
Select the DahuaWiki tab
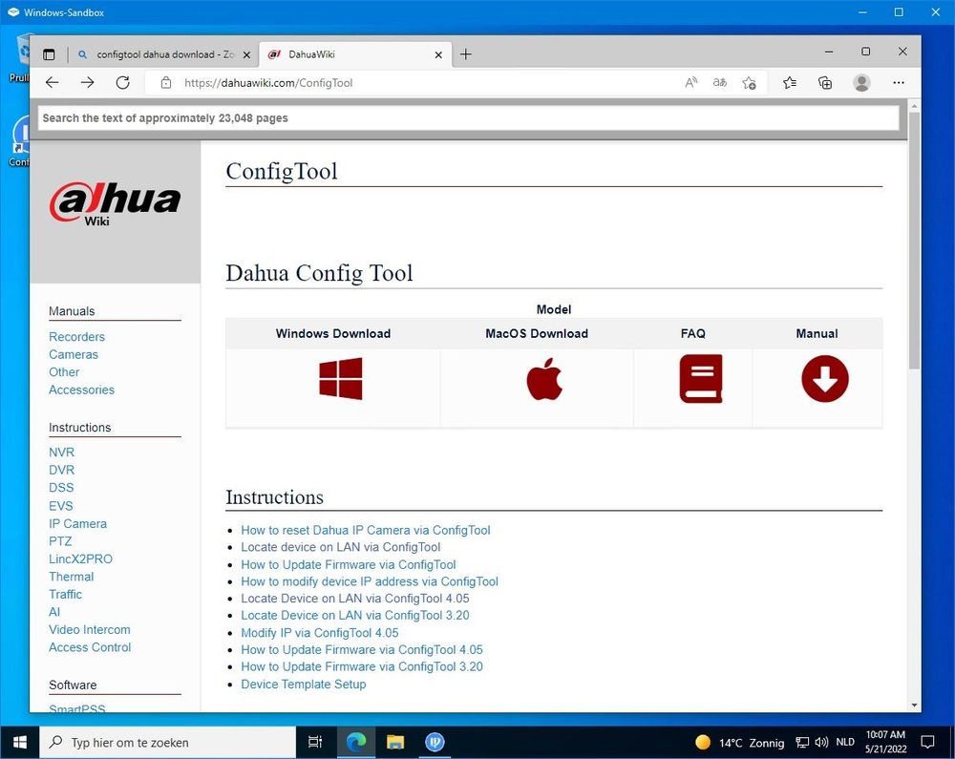[x=355, y=54]
